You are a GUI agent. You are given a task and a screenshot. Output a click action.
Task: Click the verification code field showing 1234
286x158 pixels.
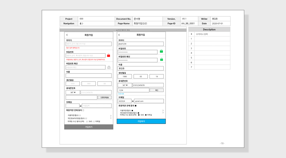click(133, 90)
